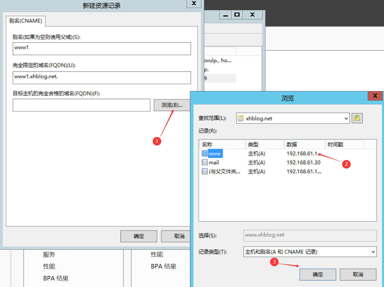
Task: Click BPA 结果 in the middle background panel
Action: point(164,266)
